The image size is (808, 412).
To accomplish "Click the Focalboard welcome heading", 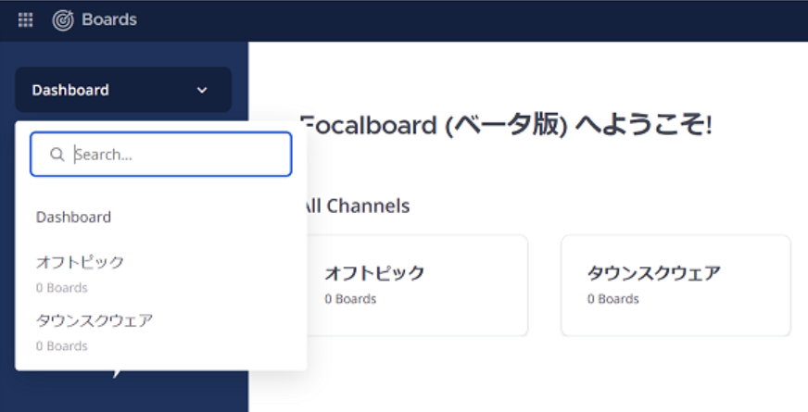I will 506,125.
